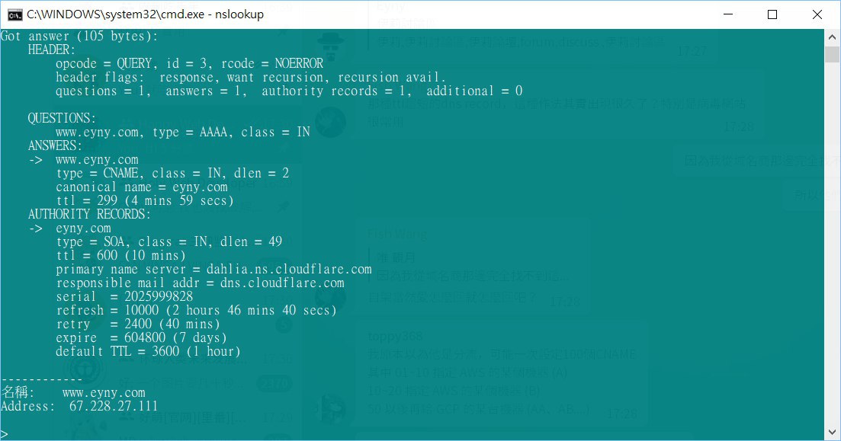Click the address 67.228.27.111 text
This screenshot has height=441, width=841.
113,406
